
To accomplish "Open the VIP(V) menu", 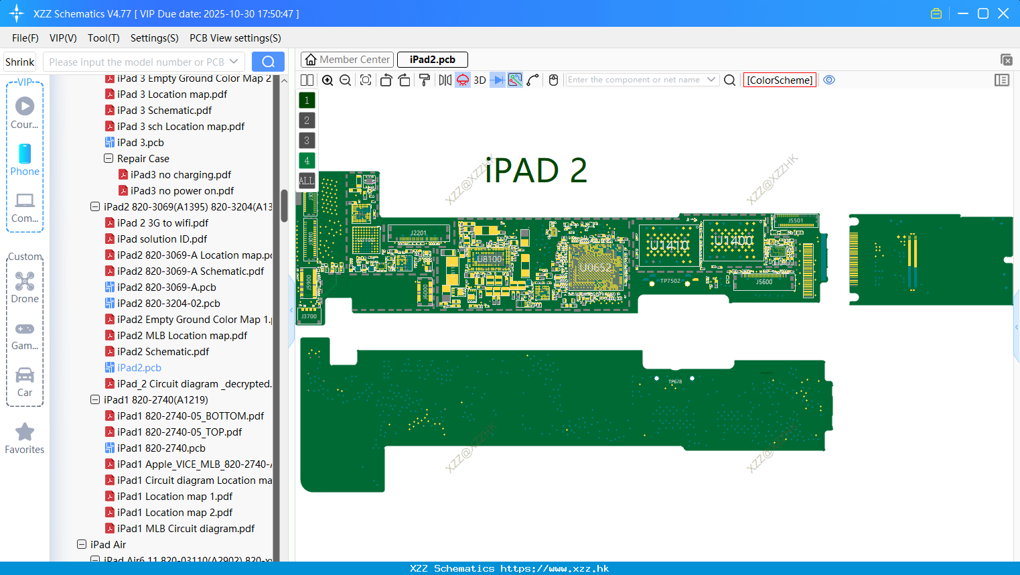I will 63,38.
